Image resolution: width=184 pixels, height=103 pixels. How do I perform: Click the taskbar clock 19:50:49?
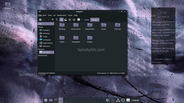pyautogui.click(x=135, y=100)
